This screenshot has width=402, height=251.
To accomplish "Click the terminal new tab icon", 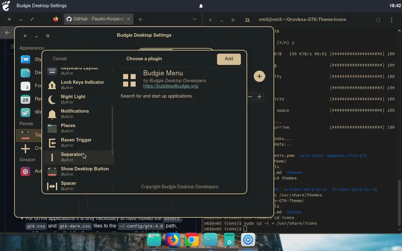I will click(247, 20).
